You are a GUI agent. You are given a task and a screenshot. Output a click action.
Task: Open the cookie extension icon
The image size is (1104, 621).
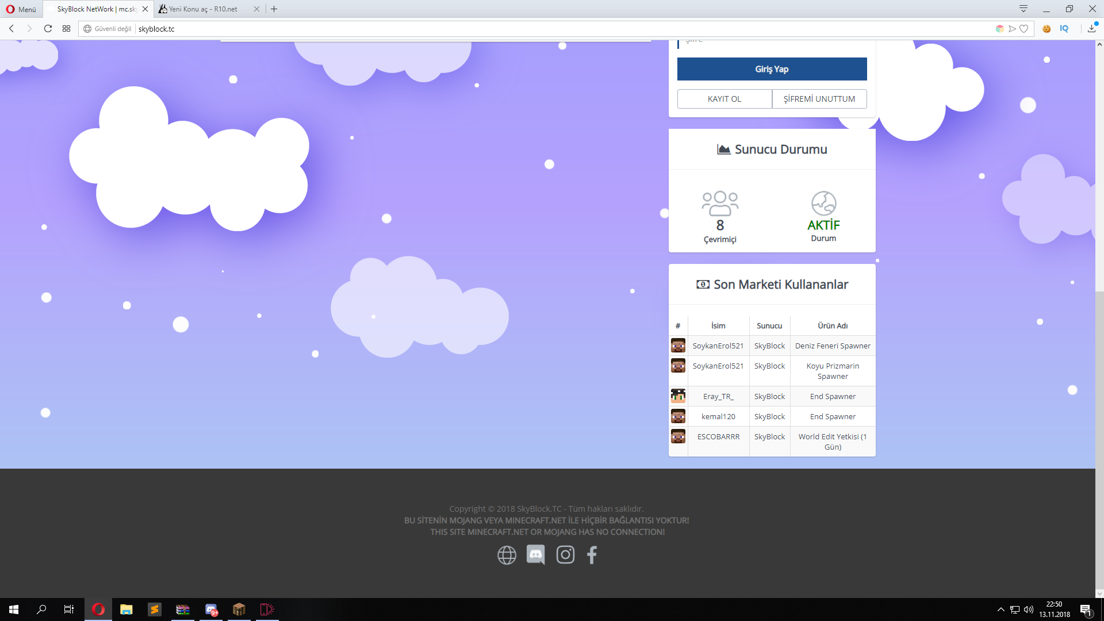(x=1046, y=29)
